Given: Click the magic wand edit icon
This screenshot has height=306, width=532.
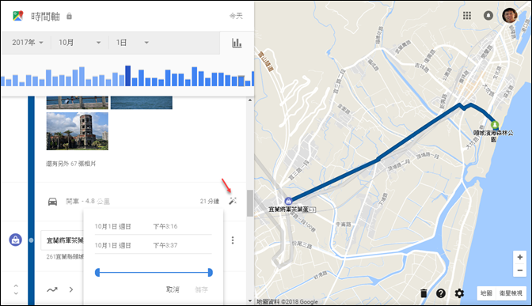Looking at the screenshot, I should (x=233, y=201).
